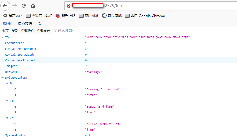The width and height of the screenshot is (237, 139).
Task: Click the browser Back arrow button
Action: [5, 6]
